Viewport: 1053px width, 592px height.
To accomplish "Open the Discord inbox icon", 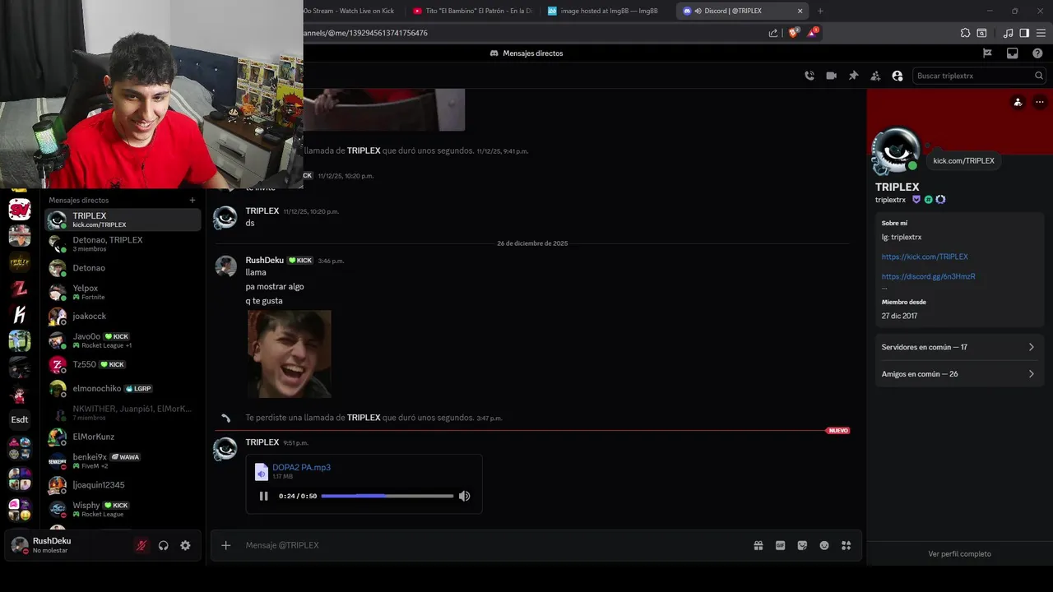I will pyautogui.click(x=1013, y=53).
